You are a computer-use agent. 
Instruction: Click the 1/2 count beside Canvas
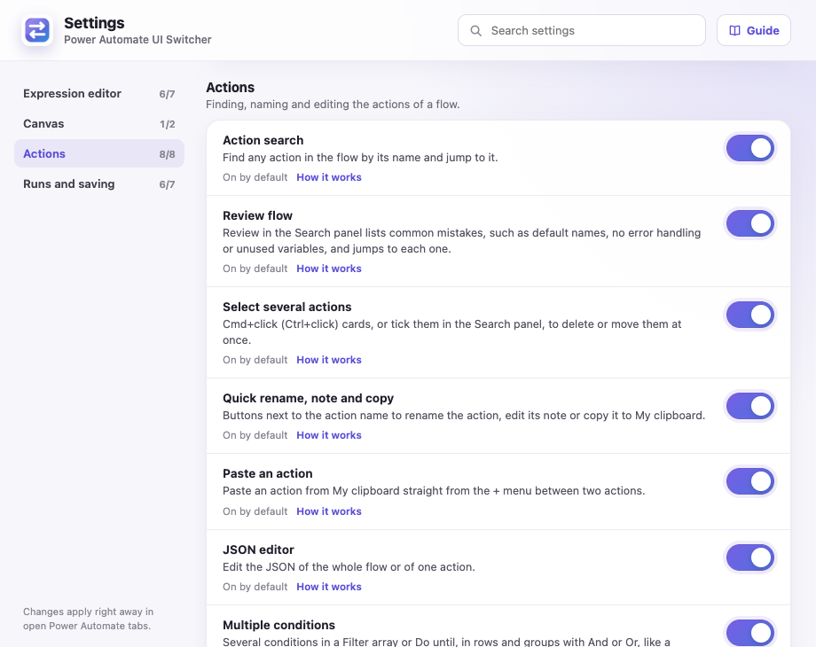[167, 124]
